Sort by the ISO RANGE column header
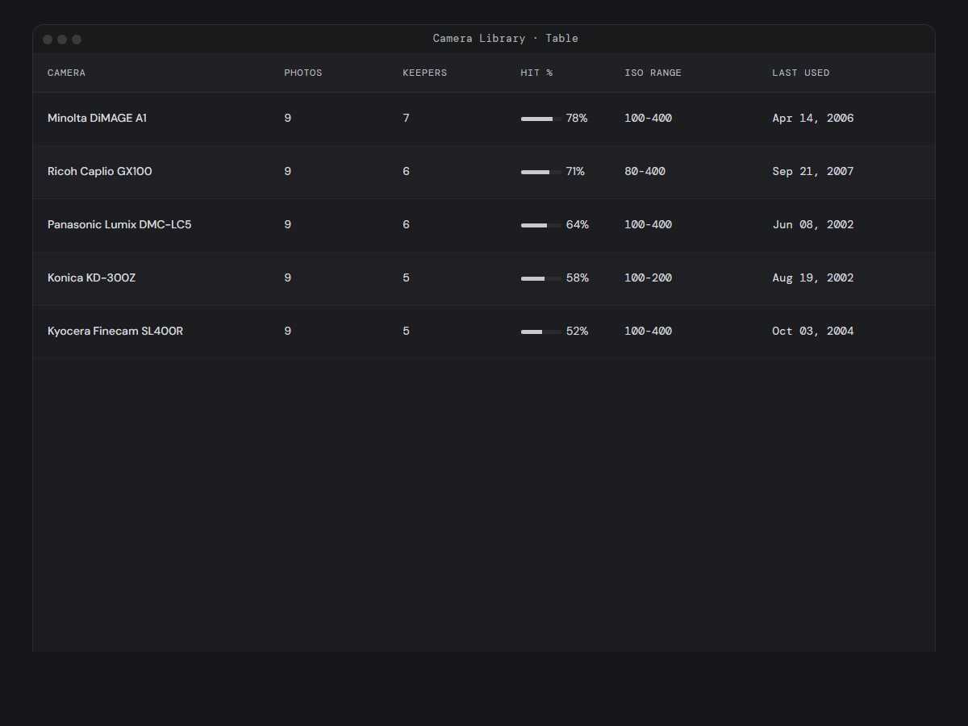Screen dimensions: 968x726 (x=653, y=73)
